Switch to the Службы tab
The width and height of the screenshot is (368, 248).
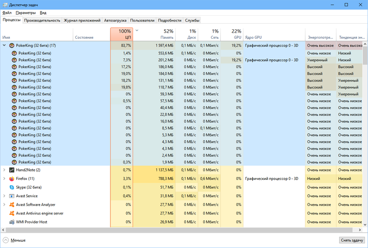(192, 20)
